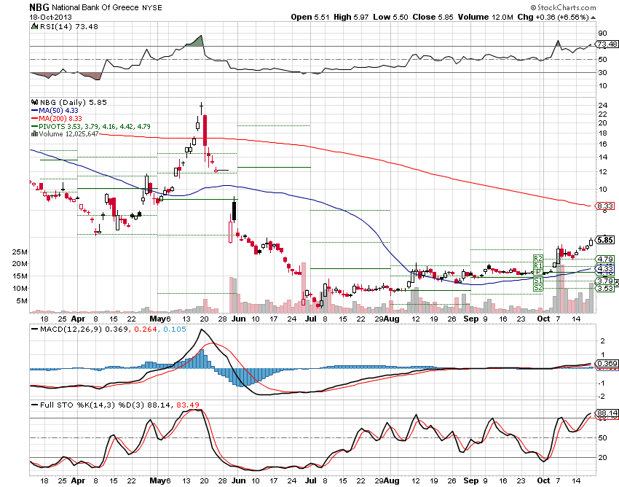
Task: Click the MA(200) 8.33 legend entry
Action: coord(60,119)
